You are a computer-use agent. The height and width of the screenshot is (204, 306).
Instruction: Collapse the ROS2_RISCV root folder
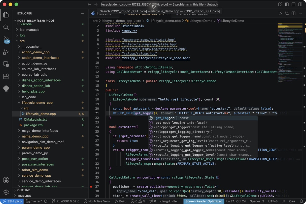click(50, 21)
